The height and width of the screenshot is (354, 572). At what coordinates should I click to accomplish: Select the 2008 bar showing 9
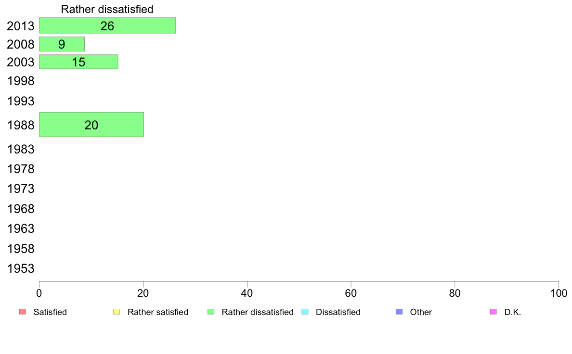(x=62, y=44)
